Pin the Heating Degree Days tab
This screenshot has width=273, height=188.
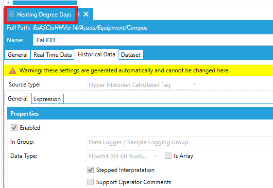[x=78, y=14]
